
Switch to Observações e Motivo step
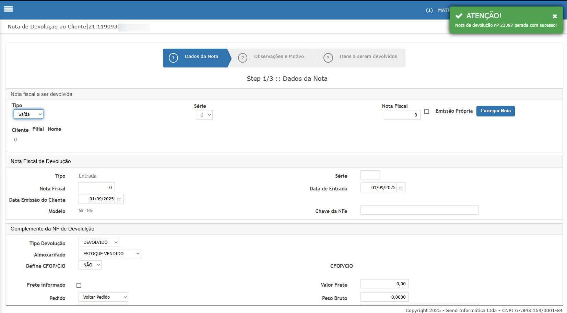coord(279,57)
